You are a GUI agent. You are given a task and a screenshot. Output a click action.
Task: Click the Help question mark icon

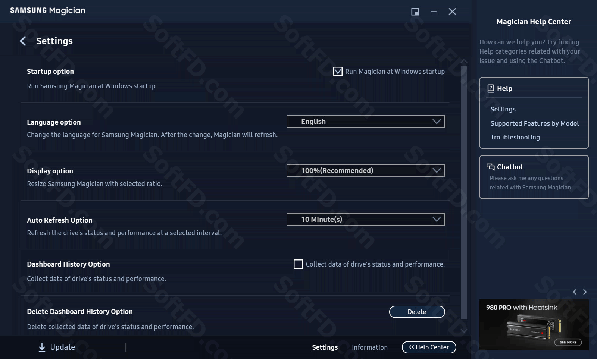pos(491,89)
